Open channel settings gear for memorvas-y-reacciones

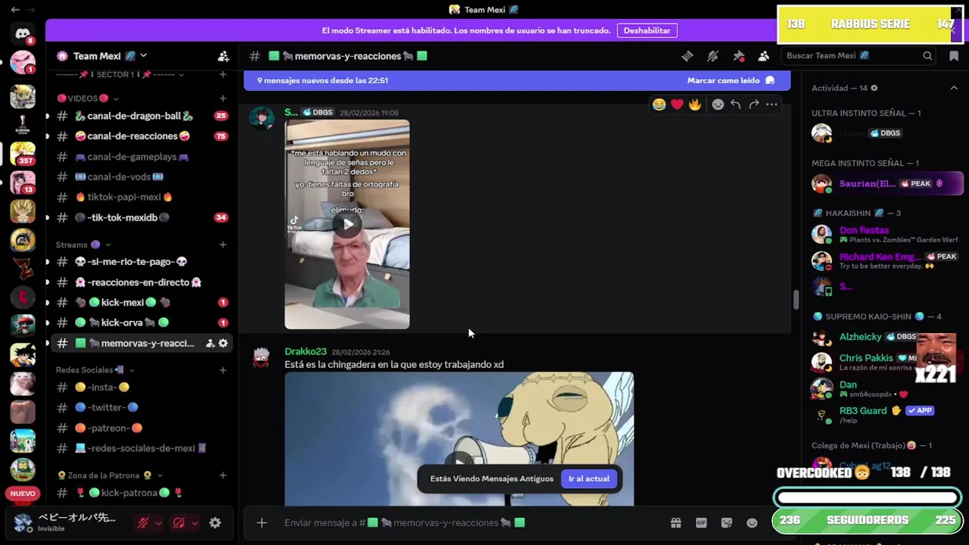(223, 344)
